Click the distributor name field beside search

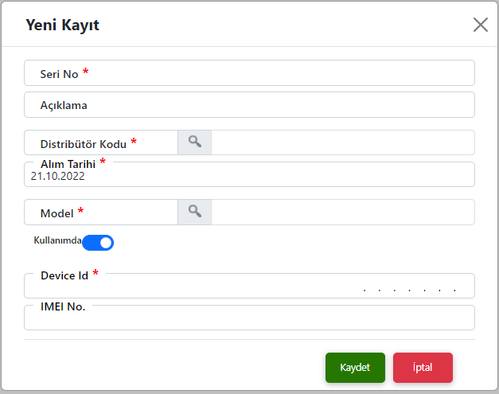[x=343, y=142]
